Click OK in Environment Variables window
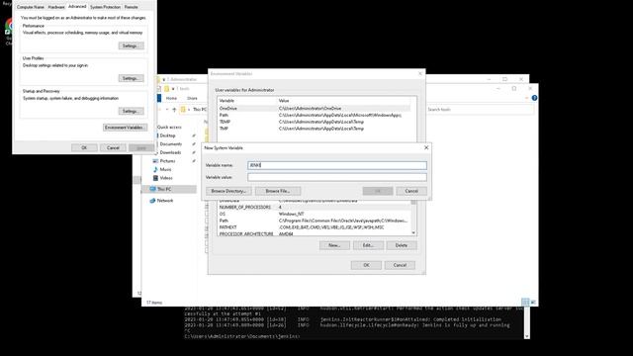Viewport: 633px width, 356px height. [x=366, y=265]
